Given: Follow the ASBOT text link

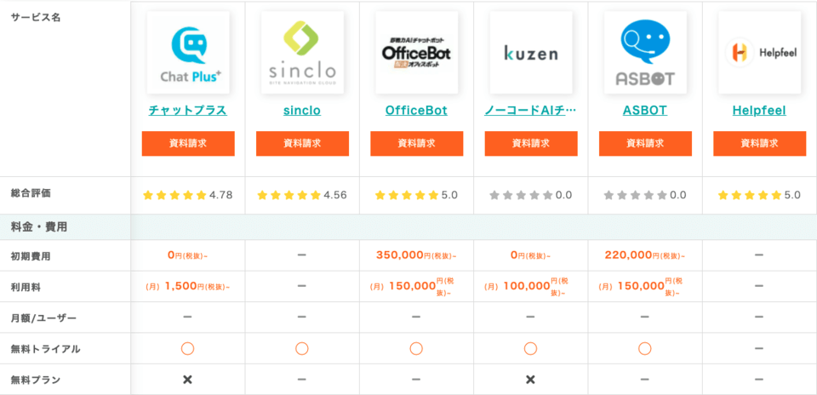Looking at the screenshot, I should 646,111.
